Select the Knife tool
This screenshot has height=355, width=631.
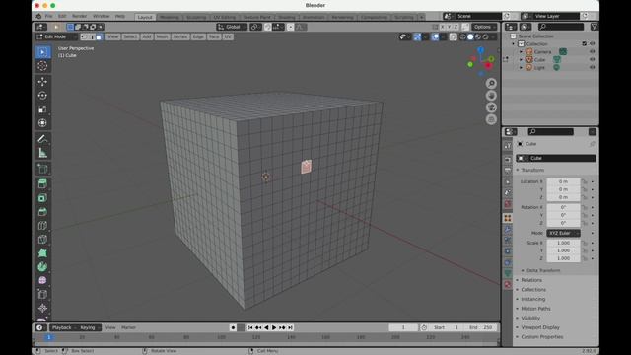(x=42, y=239)
